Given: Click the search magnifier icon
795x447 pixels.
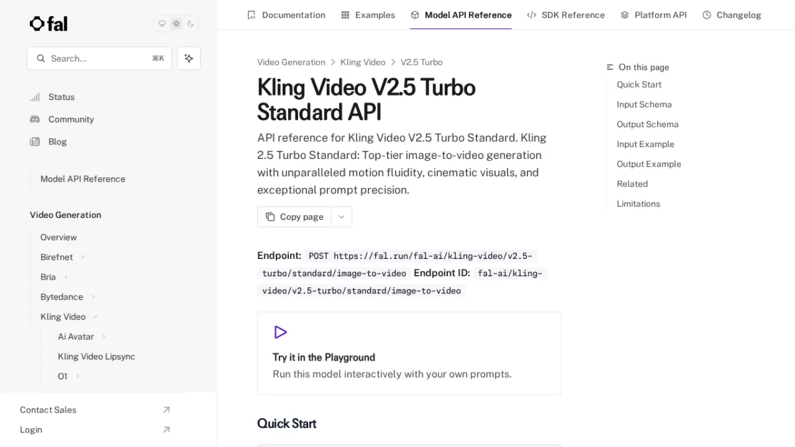Looking at the screenshot, I should pyautogui.click(x=41, y=58).
